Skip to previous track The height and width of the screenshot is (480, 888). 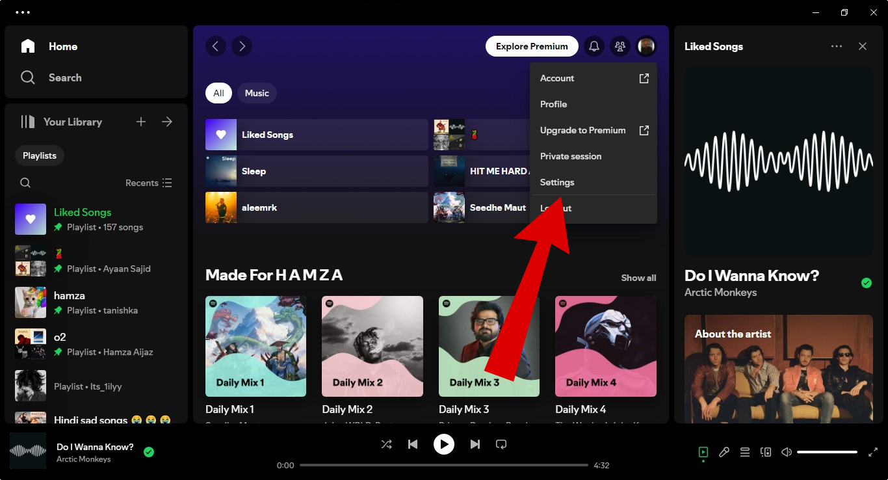[x=413, y=444]
